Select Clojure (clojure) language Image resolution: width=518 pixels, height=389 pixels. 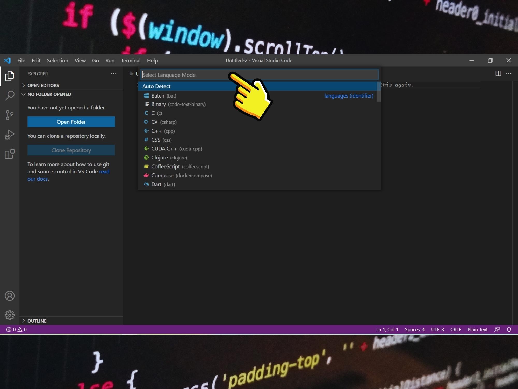pyautogui.click(x=259, y=158)
